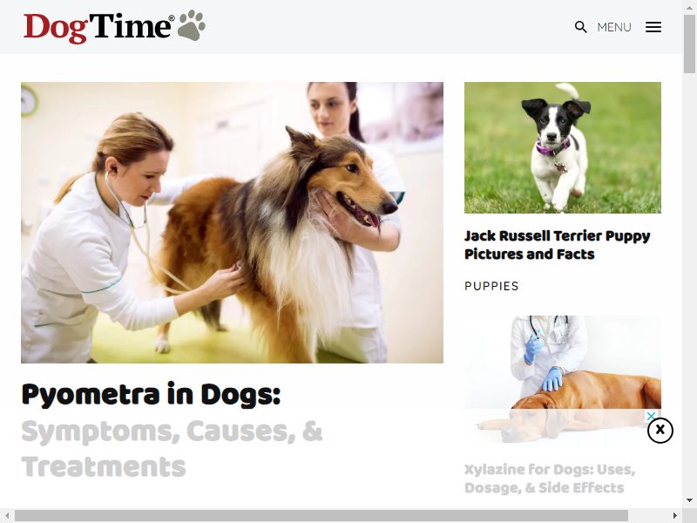Viewport: 697px width, 523px height.
Task: Open the hamburger menu icon
Action: tap(653, 27)
